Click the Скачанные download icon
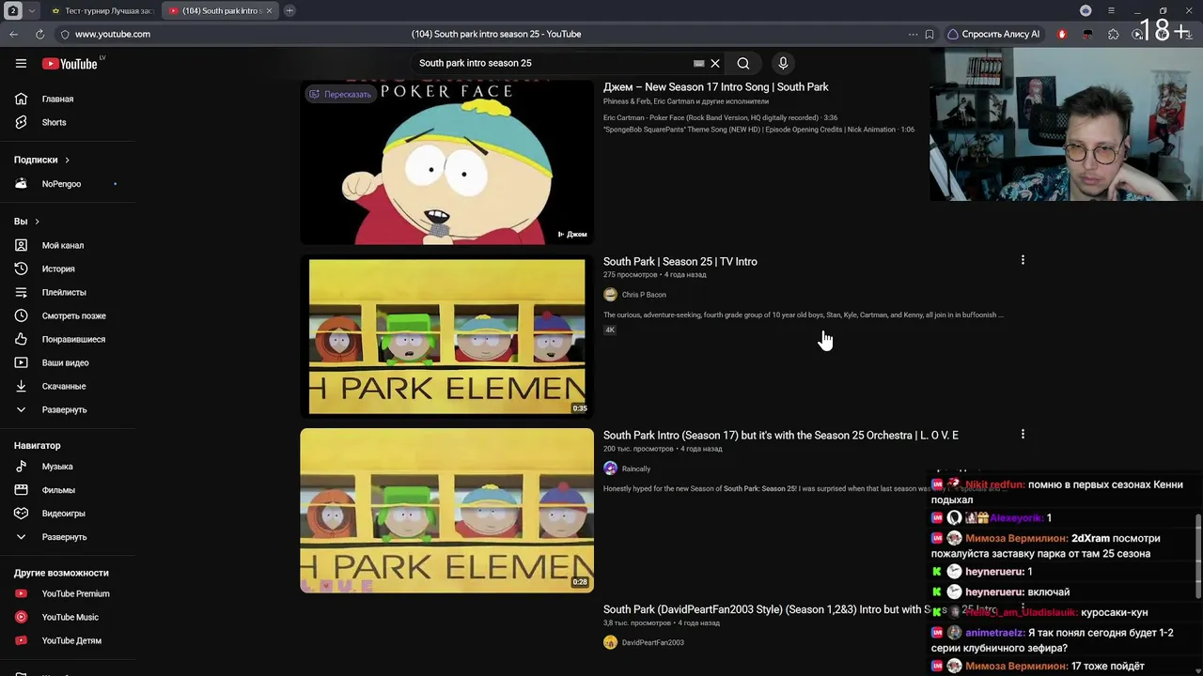 pos(21,386)
